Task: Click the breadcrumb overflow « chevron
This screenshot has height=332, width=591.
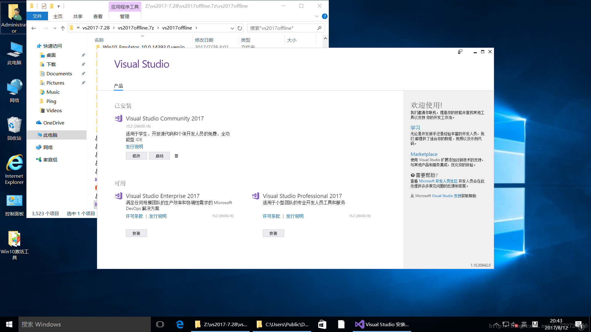Action: tap(78, 28)
